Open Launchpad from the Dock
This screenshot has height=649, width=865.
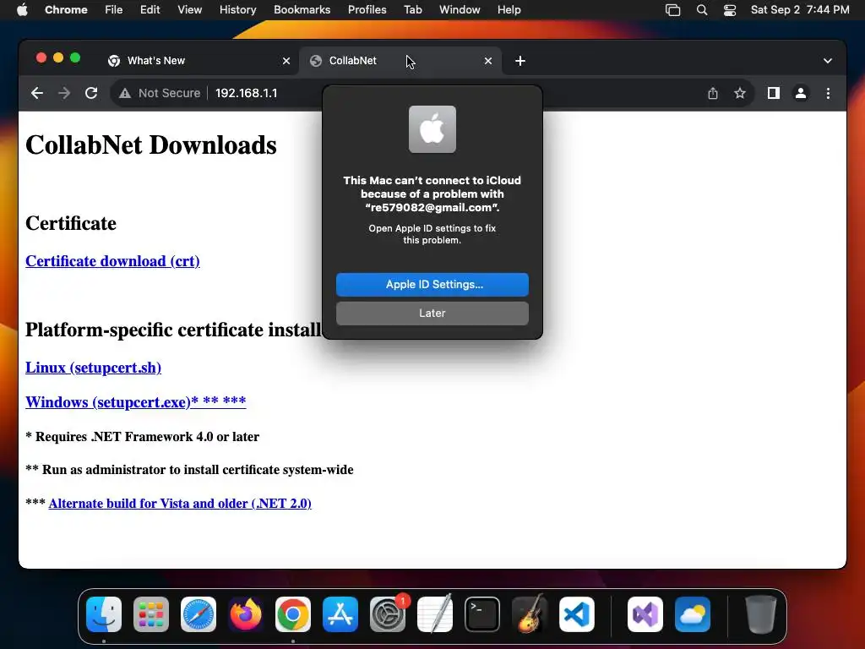coord(151,614)
